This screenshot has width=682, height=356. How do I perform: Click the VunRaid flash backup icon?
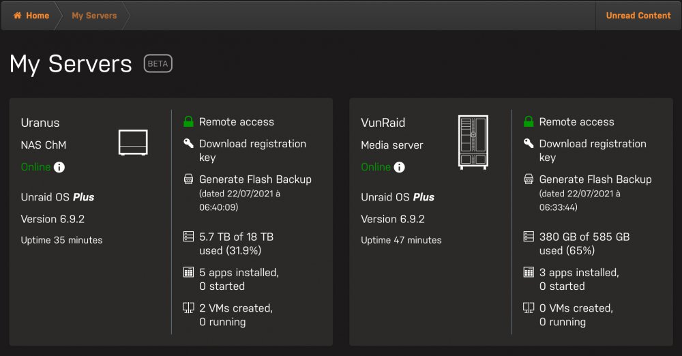click(529, 179)
